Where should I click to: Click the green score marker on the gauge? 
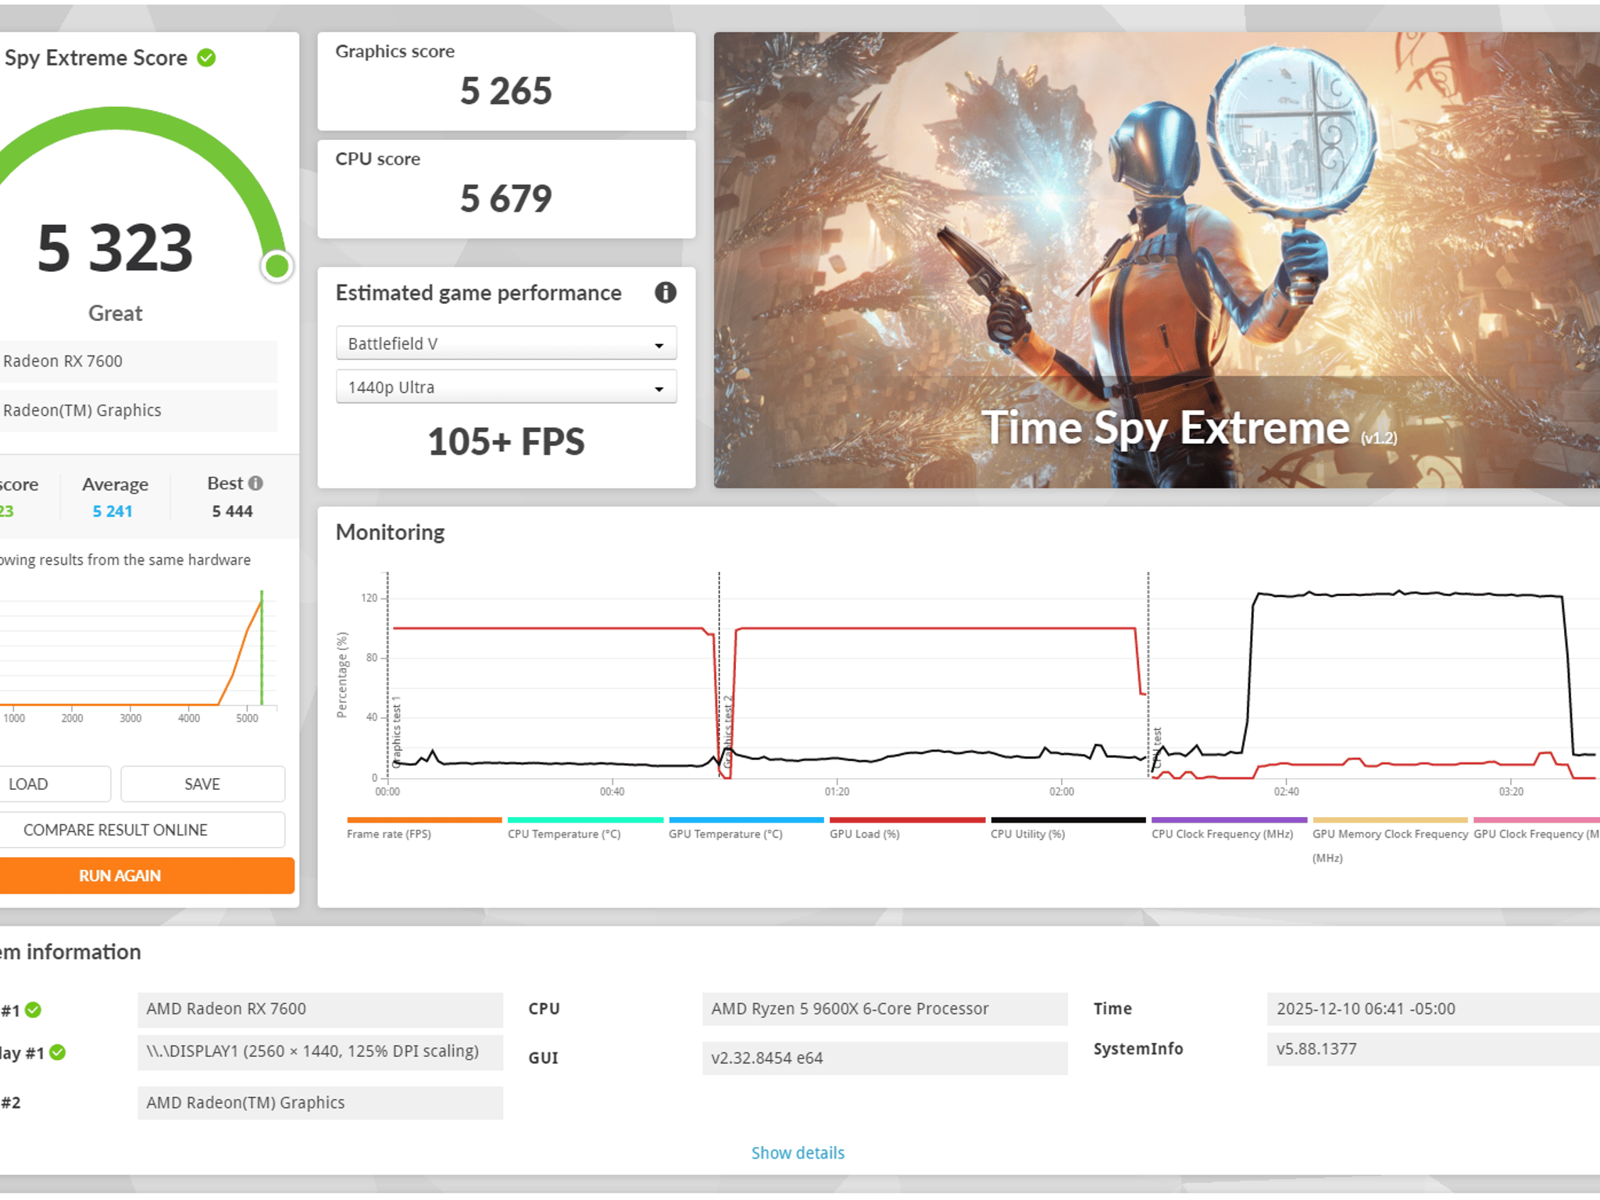click(277, 266)
